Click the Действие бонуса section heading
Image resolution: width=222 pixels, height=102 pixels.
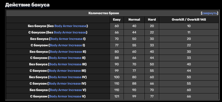click(x=27, y=5)
